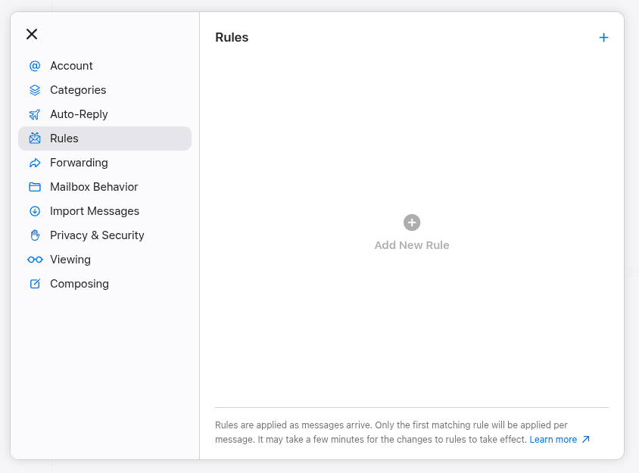Close the settings dialog with the X
Screen dimensions: 639x473
click(x=32, y=34)
